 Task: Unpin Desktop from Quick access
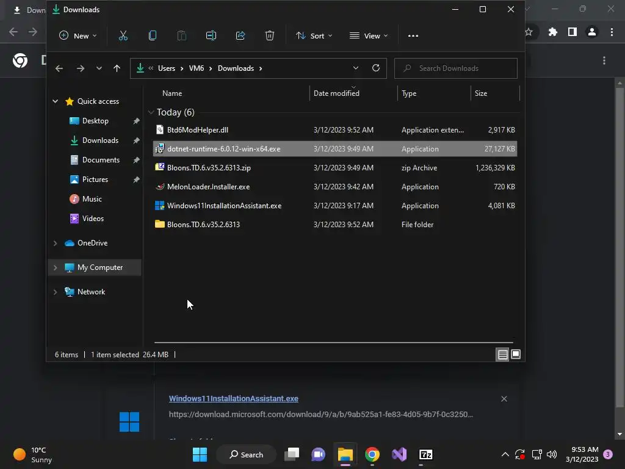coord(136,121)
